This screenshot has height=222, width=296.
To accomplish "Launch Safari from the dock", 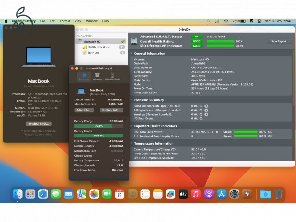I will [43, 194].
